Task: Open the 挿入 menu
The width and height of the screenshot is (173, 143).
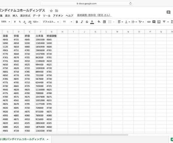Action: pos(15,16)
